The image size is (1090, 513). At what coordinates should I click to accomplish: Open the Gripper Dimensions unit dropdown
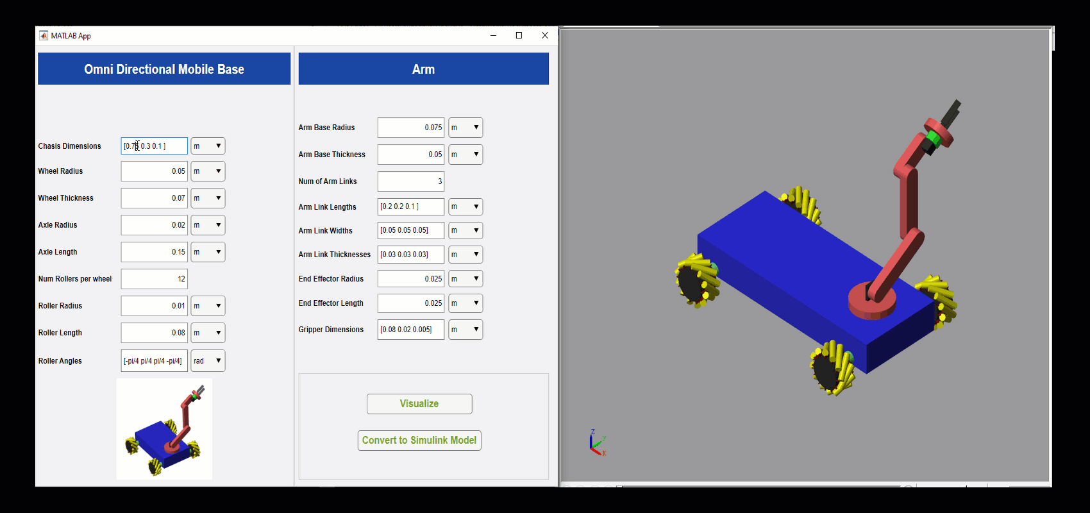click(465, 330)
